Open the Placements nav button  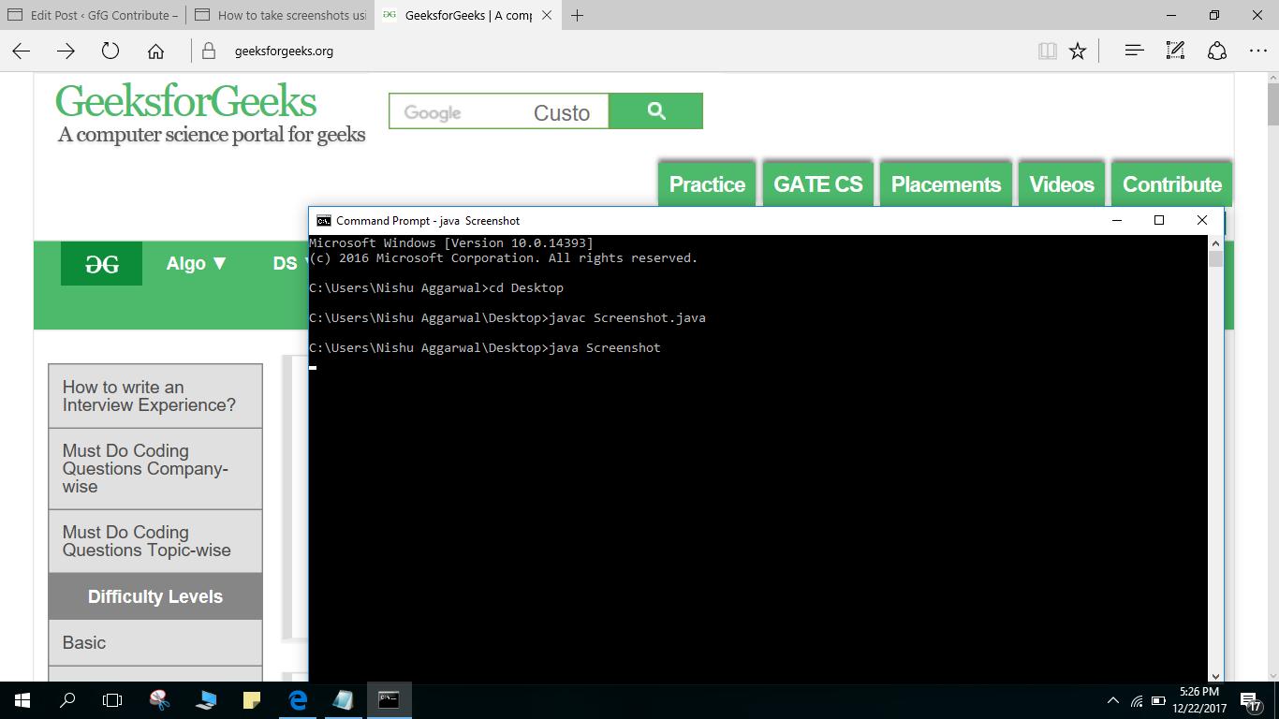coord(946,183)
